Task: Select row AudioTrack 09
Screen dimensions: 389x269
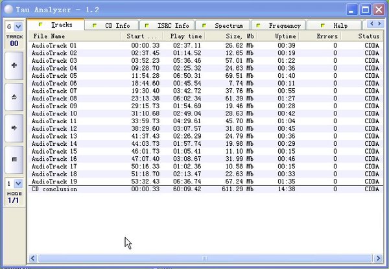Action: (206, 106)
